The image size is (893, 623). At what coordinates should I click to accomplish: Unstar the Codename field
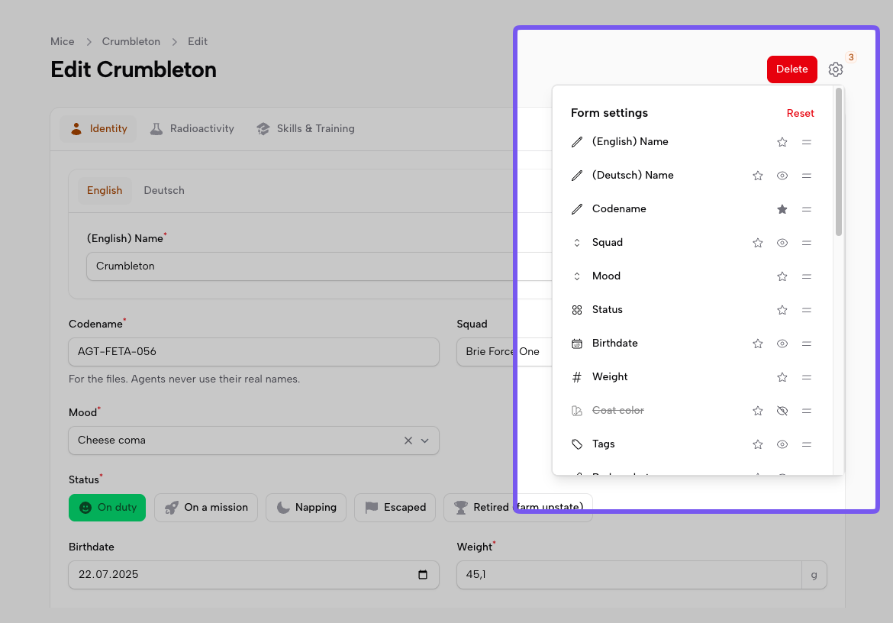tap(782, 209)
